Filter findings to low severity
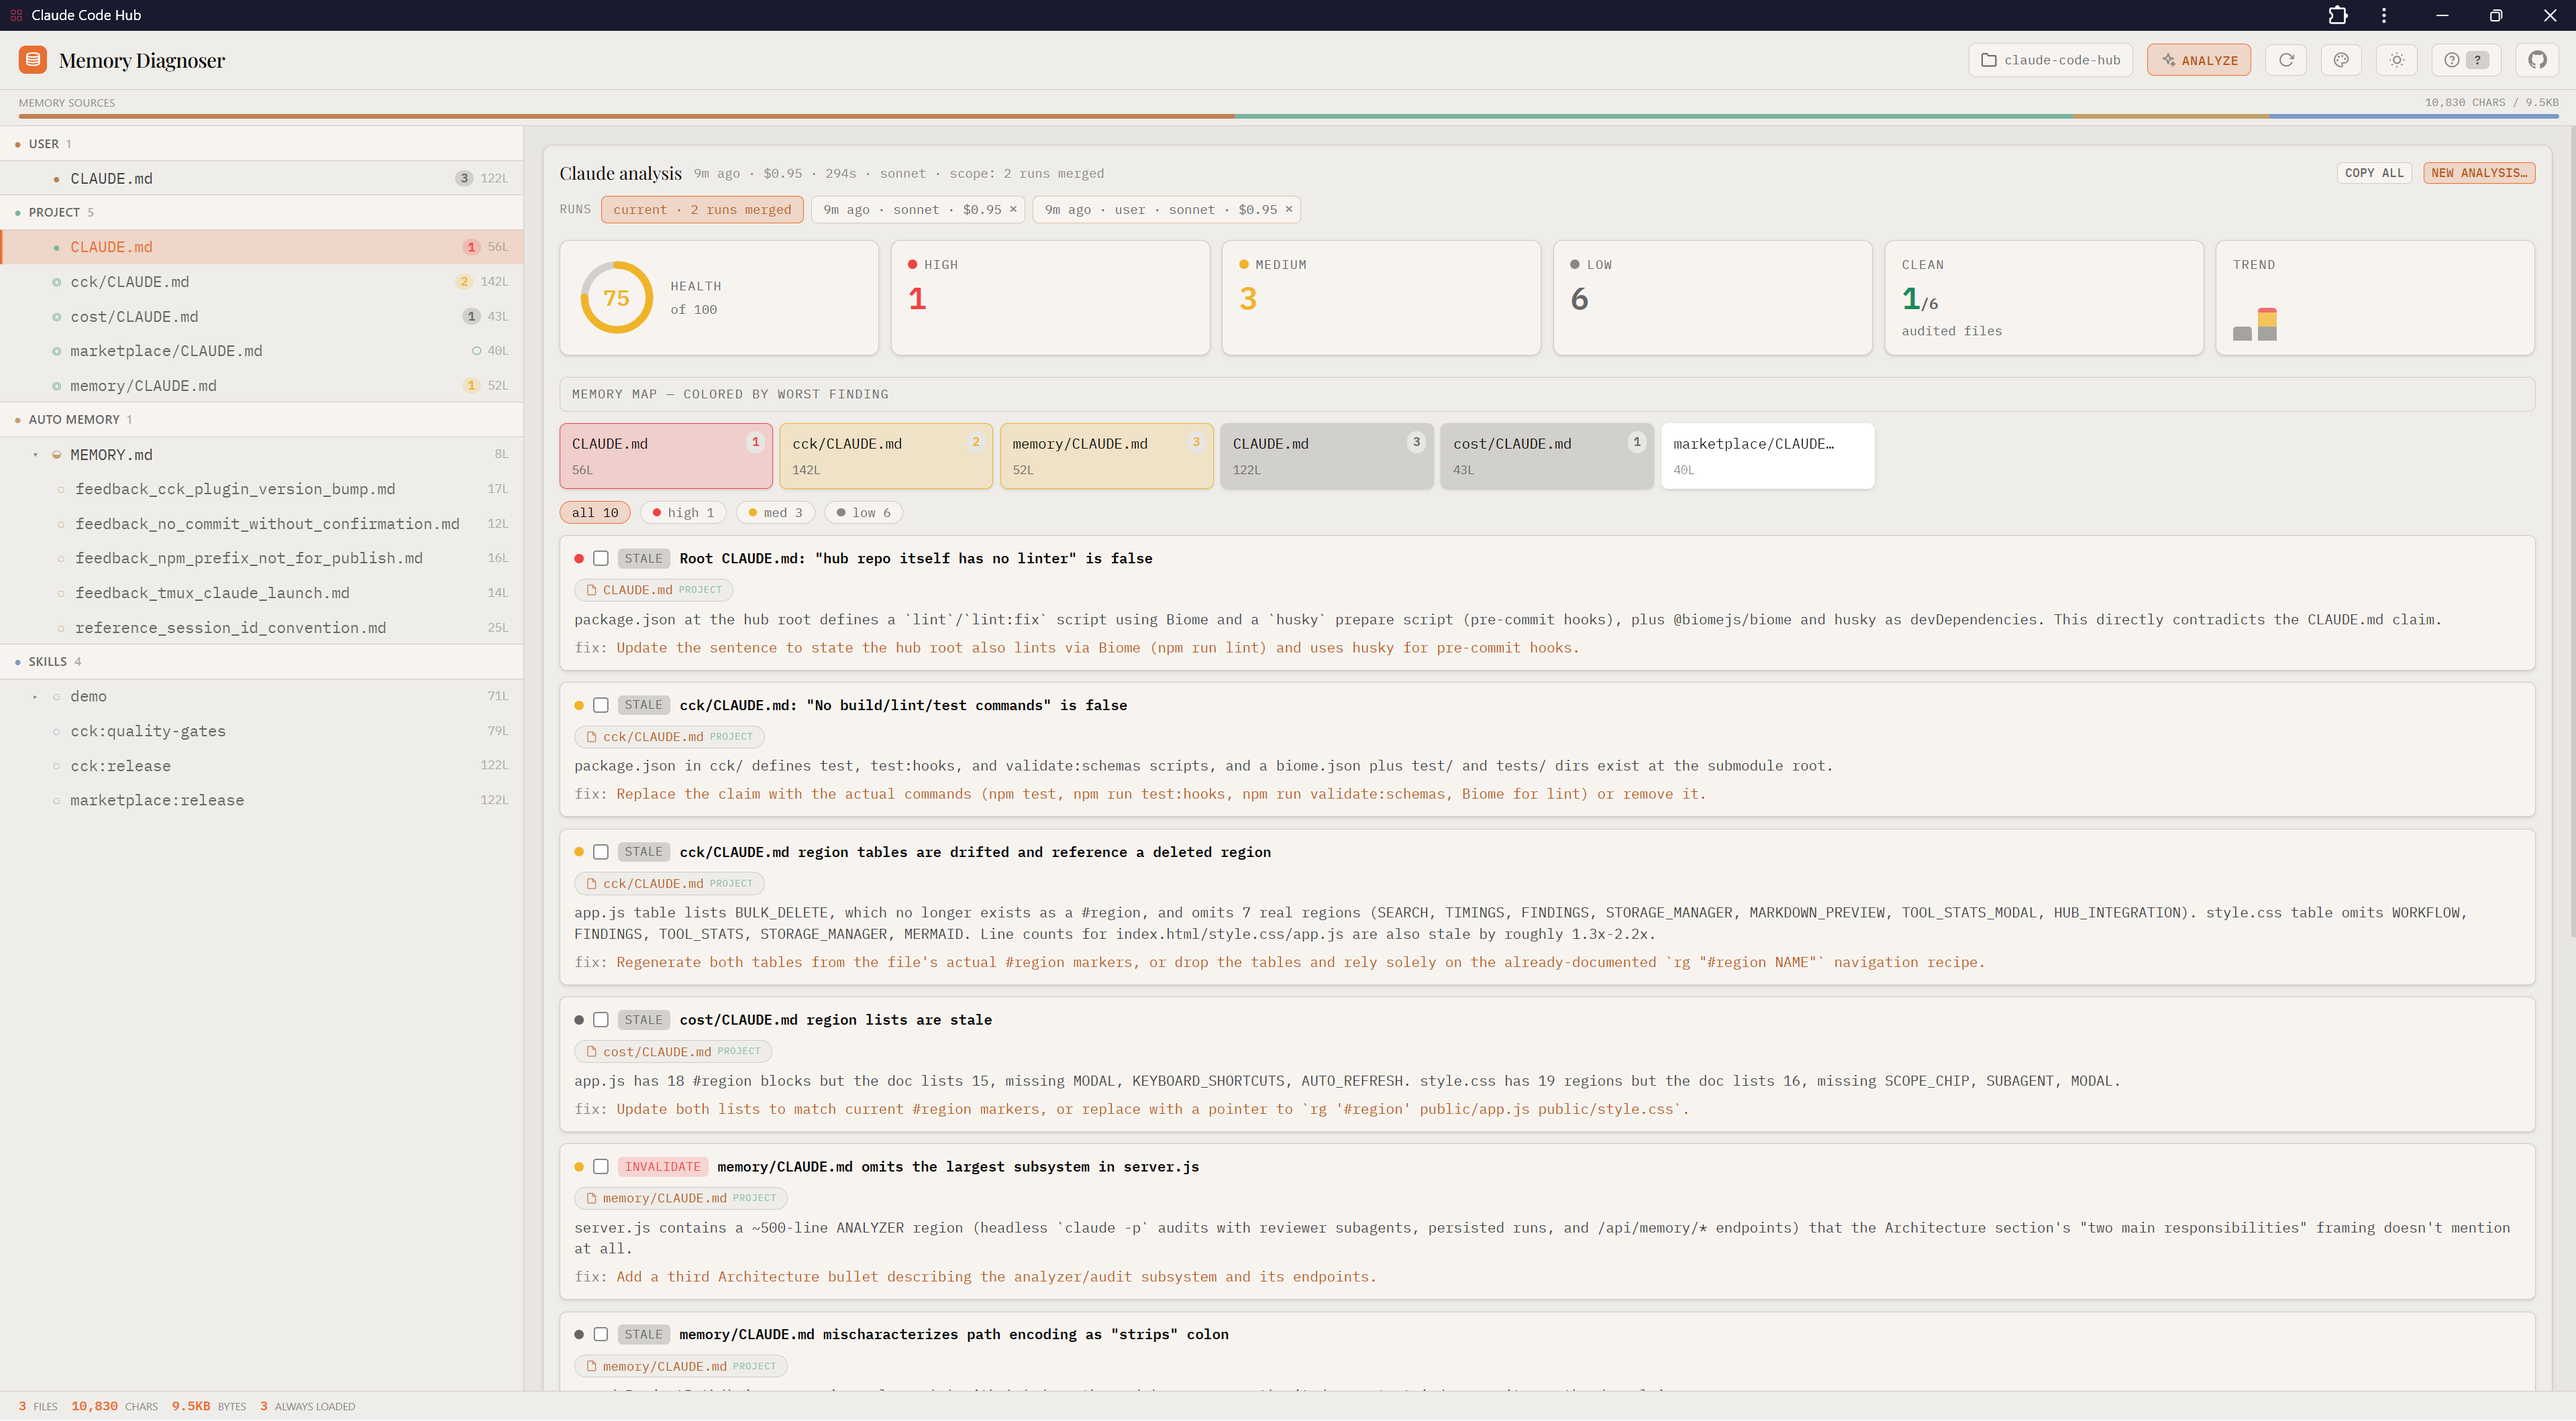This screenshot has width=2576, height=1421. pyautogui.click(x=864, y=512)
